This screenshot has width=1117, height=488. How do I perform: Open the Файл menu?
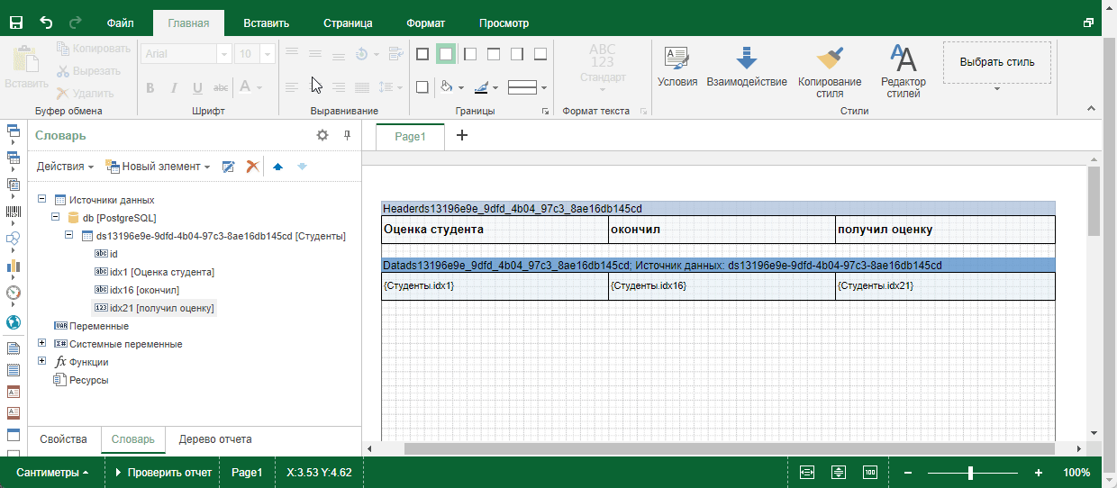click(x=120, y=23)
